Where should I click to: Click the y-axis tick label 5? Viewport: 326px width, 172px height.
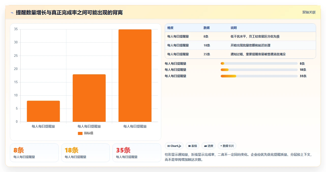pyautogui.click(x=17, y=109)
